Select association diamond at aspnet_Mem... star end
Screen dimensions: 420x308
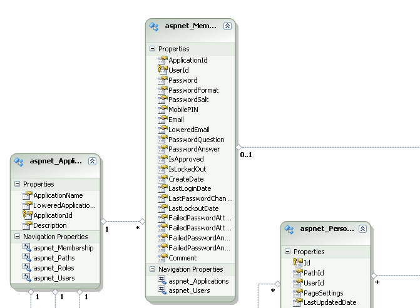pos(142,221)
